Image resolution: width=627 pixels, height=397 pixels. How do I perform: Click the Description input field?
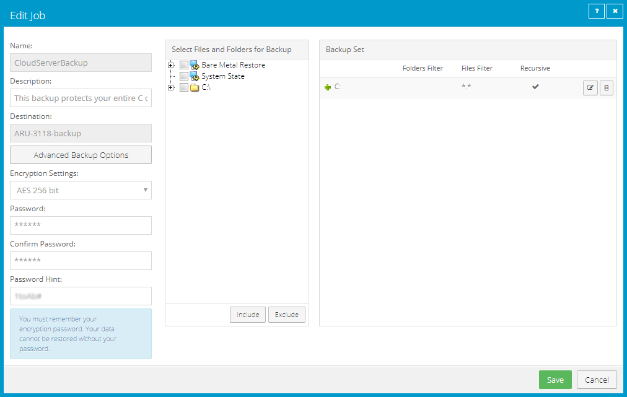click(81, 98)
